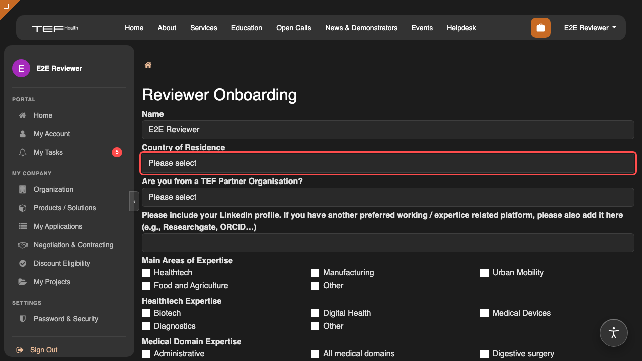Tick the Urban Mobility checkbox
The height and width of the screenshot is (361, 642).
click(x=485, y=273)
